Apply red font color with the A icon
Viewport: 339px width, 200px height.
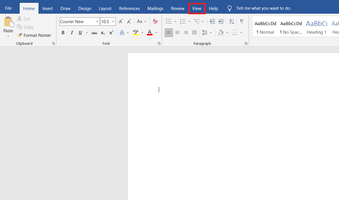150,33
